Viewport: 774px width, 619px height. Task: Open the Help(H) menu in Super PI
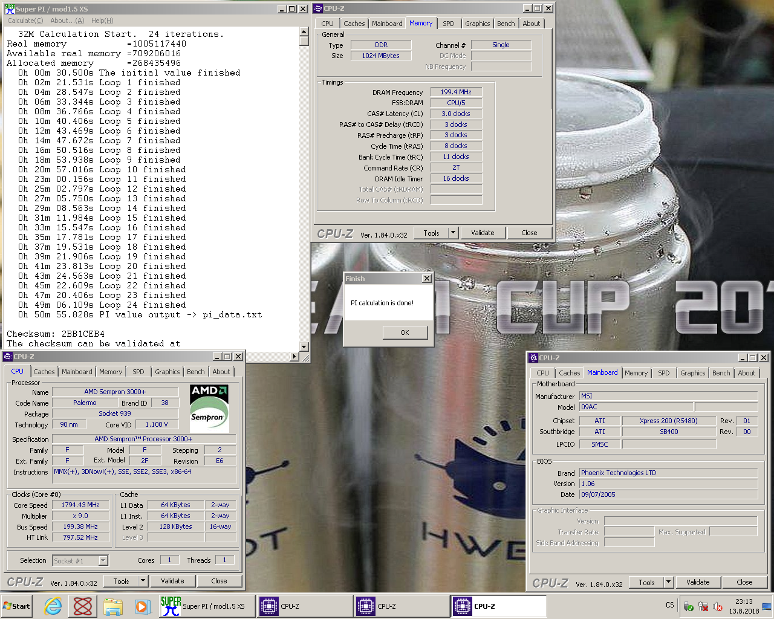(102, 21)
